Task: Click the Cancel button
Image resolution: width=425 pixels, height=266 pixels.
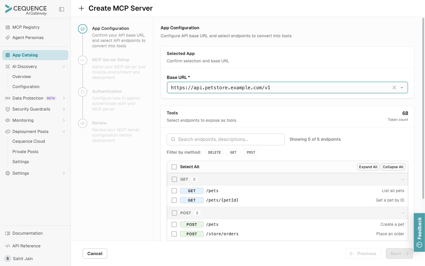Action: tap(95, 254)
